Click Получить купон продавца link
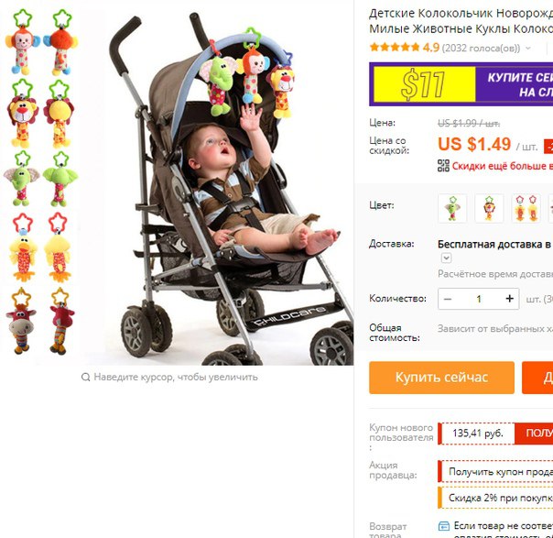 tap(501, 472)
